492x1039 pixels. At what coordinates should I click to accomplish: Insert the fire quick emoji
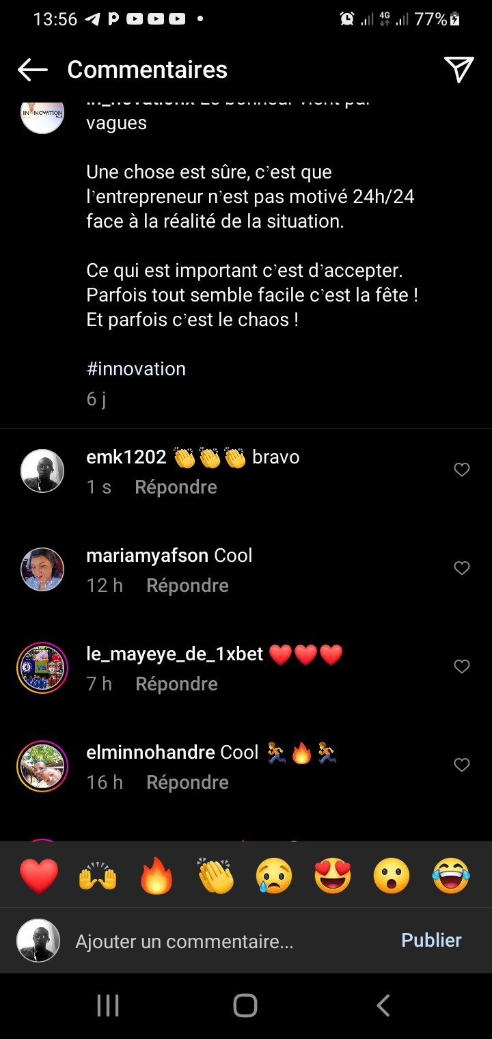tap(156, 876)
